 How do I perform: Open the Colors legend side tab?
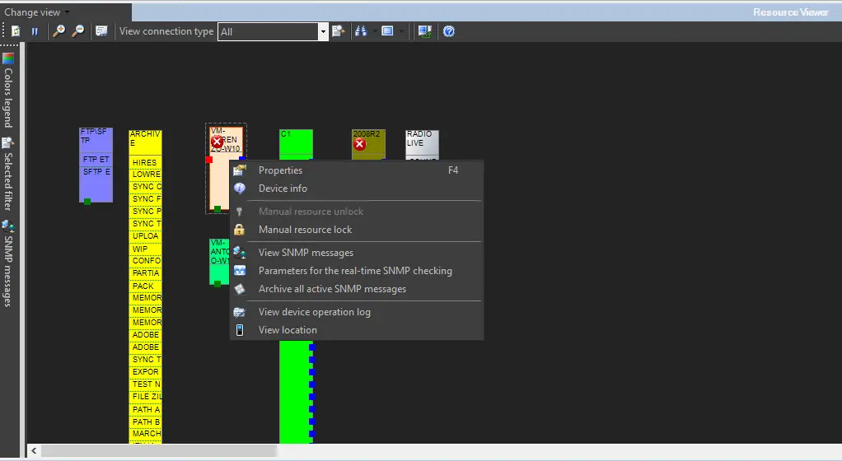click(x=8, y=91)
